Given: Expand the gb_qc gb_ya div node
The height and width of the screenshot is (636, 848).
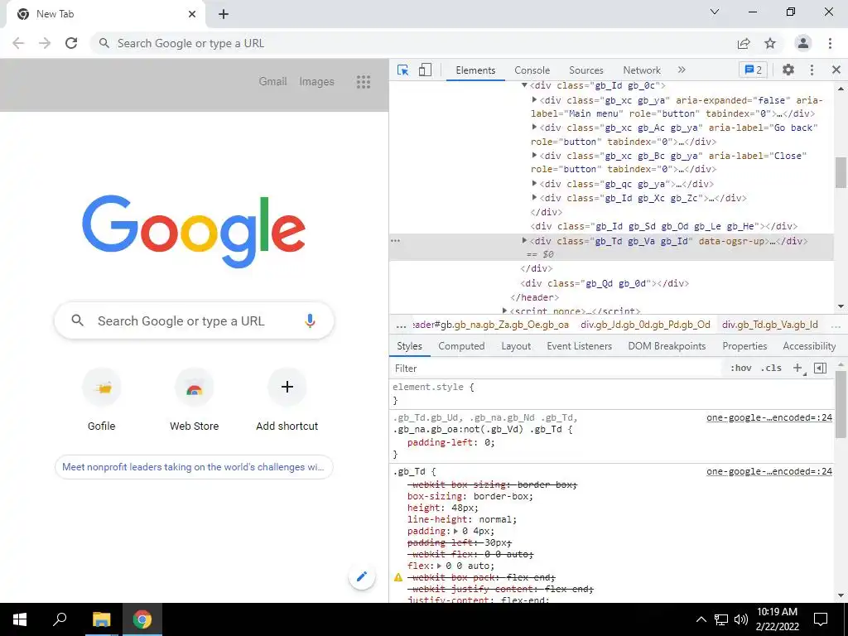Looking at the screenshot, I should point(534,183).
